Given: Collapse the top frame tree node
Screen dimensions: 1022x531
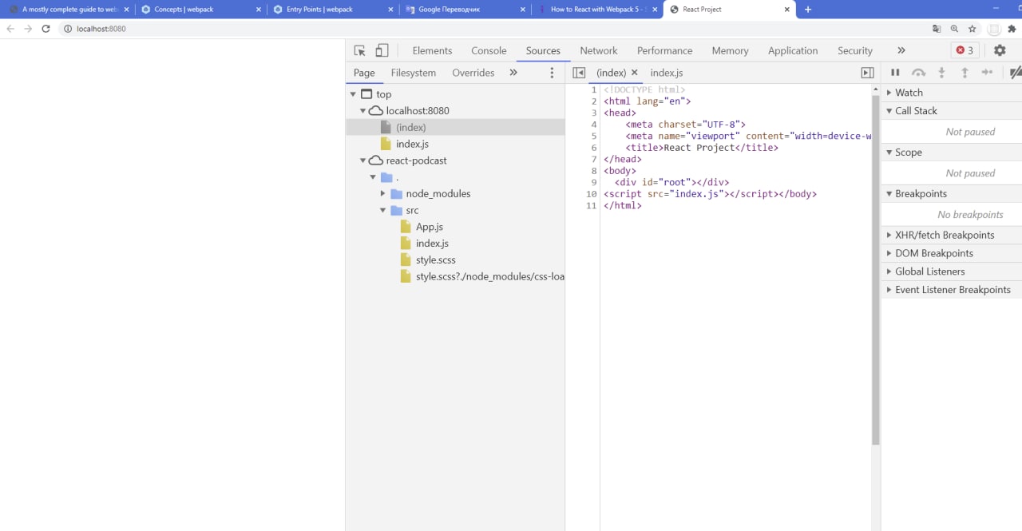Looking at the screenshot, I should pyautogui.click(x=353, y=94).
